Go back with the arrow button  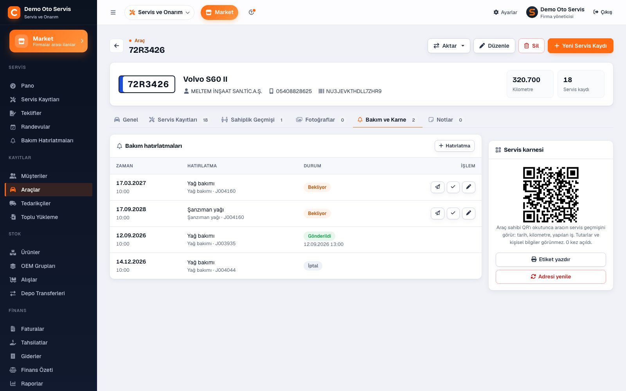(117, 46)
